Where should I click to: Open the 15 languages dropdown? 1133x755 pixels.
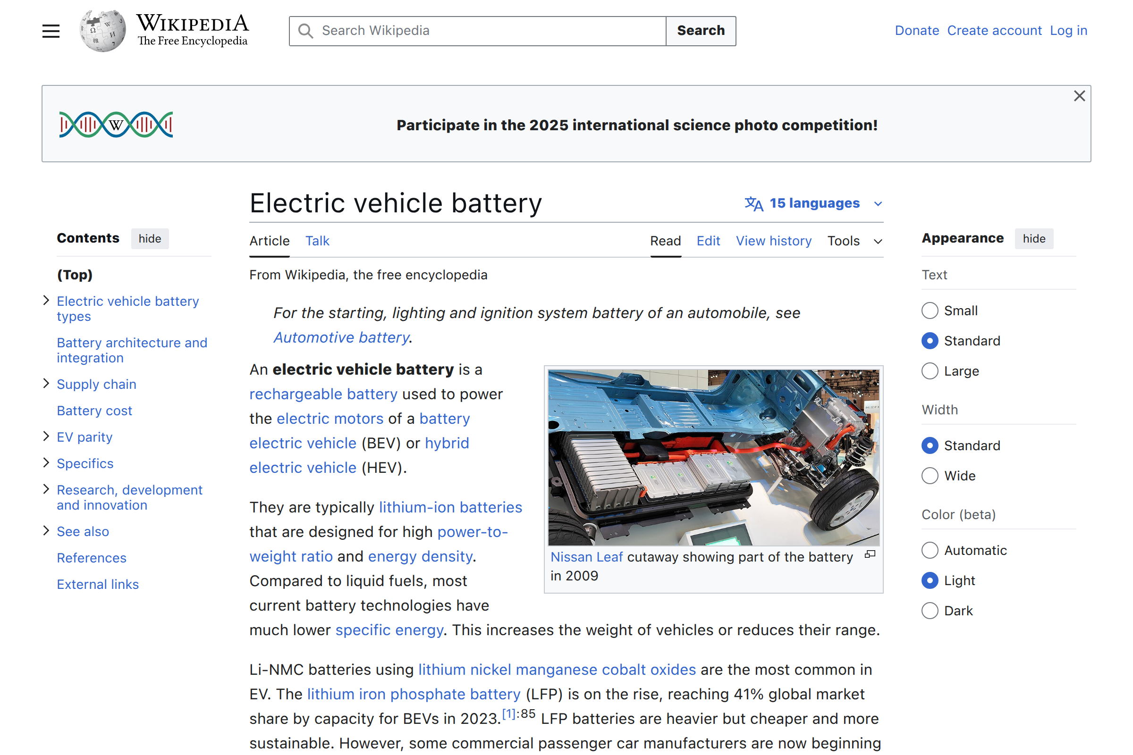click(813, 204)
